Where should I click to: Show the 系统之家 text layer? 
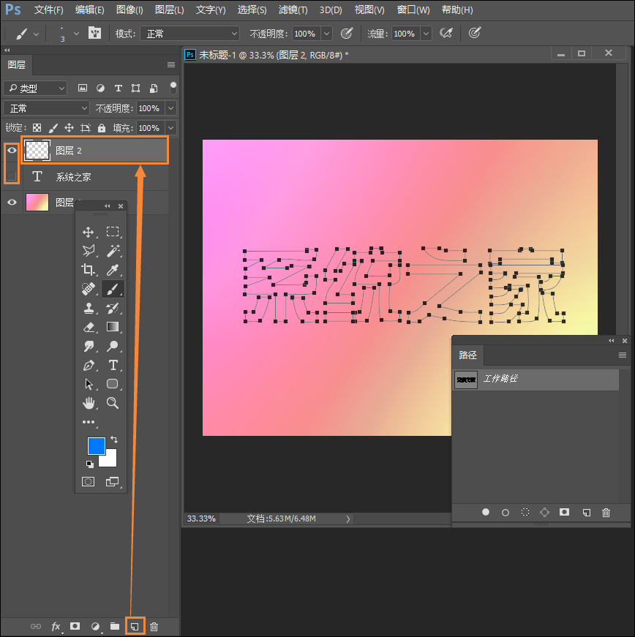pyautogui.click(x=12, y=176)
